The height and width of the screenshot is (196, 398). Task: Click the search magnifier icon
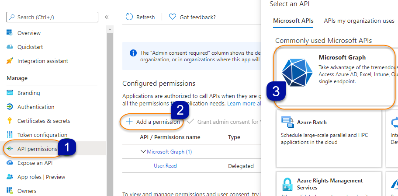(x=12, y=17)
